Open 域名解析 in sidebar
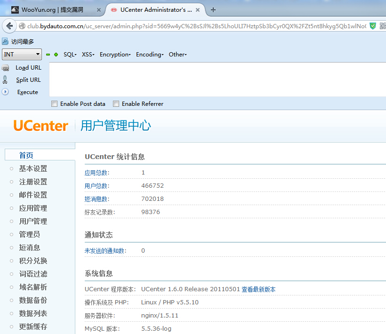Screen dimensions: 386x334 click(33, 287)
